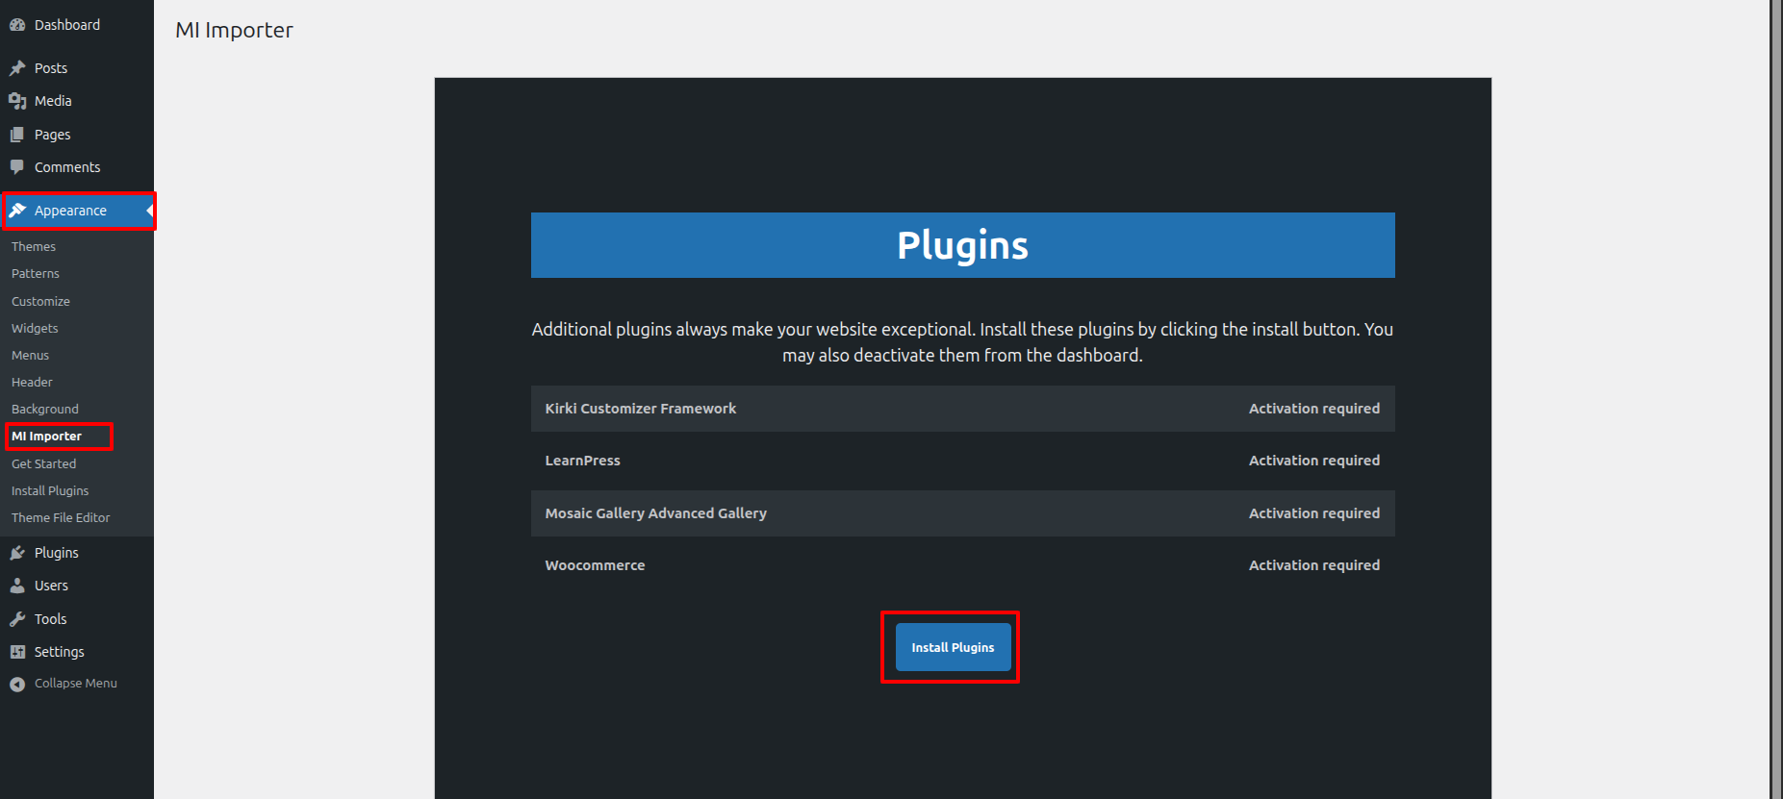Click the Dashboard gauge icon
This screenshot has height=799, width=1783.
coord(17,25)
